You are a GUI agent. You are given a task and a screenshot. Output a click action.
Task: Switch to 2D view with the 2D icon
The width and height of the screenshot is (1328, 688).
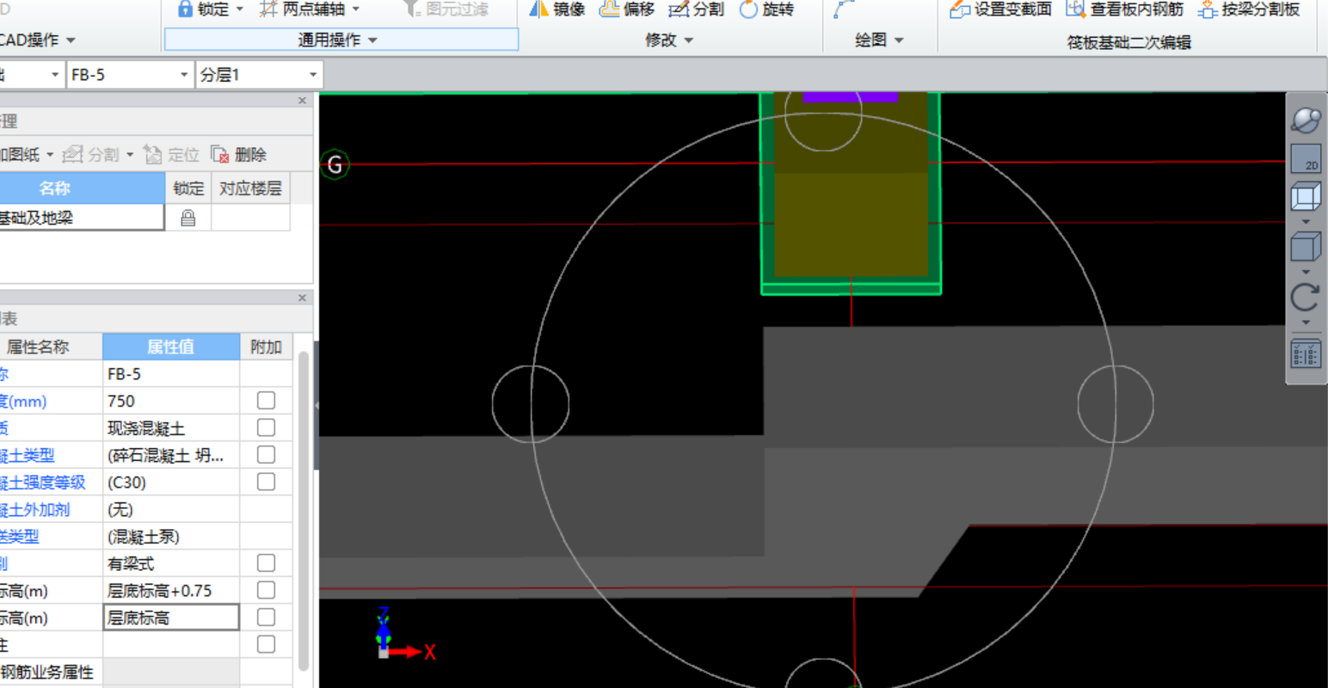point(1306,158)
